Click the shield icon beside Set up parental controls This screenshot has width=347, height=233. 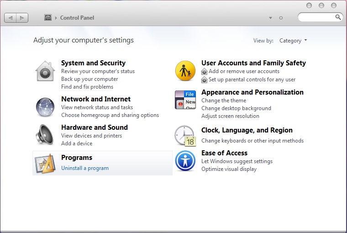coord(204,80)
